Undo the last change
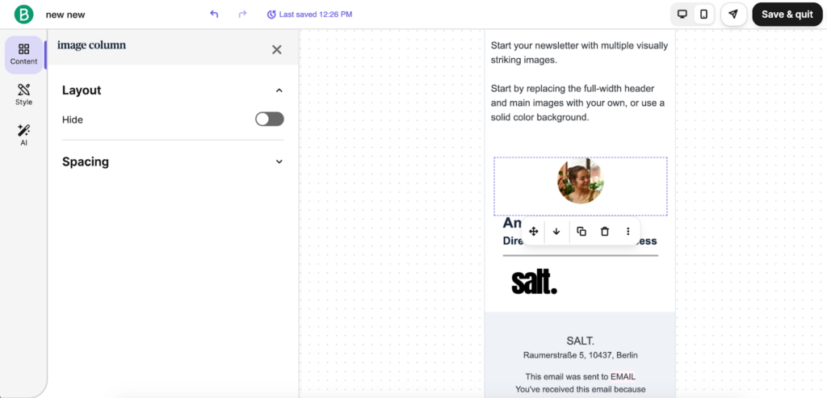The height and width of the screenshot is (398, 827). (214, 15)
